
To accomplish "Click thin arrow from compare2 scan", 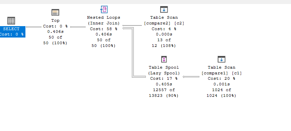I will click(132, 25).
